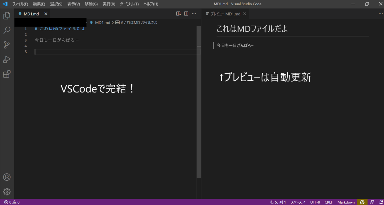Open the Search view in activity bar

[x=7, y=30]
